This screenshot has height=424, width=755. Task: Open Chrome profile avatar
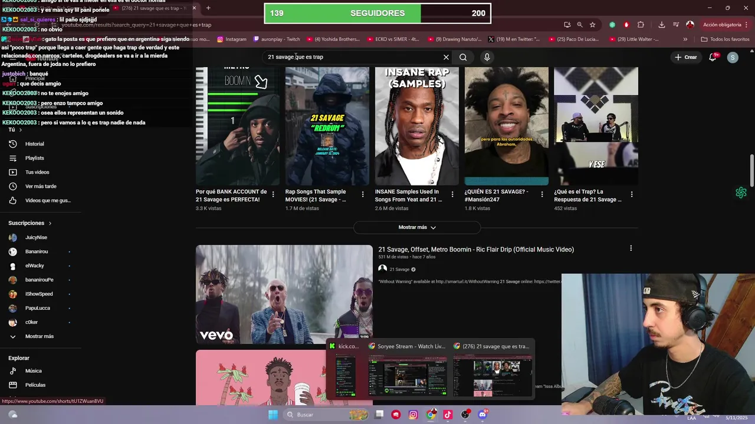click(x=690, y=25)
